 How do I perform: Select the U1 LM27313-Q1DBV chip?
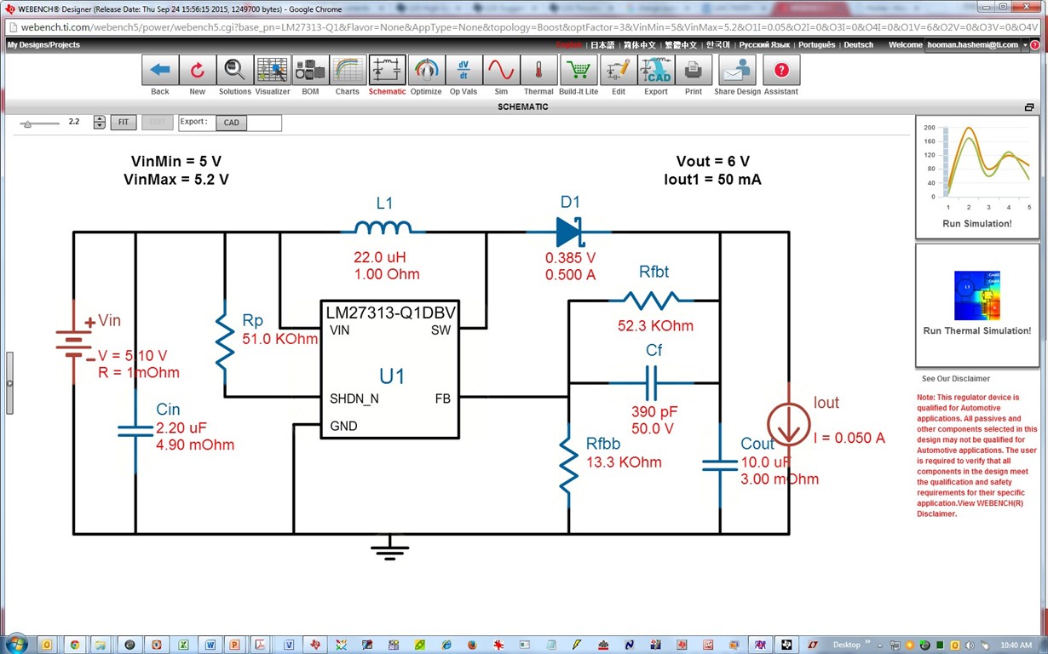pyautogui.click(x=389, y=370)
